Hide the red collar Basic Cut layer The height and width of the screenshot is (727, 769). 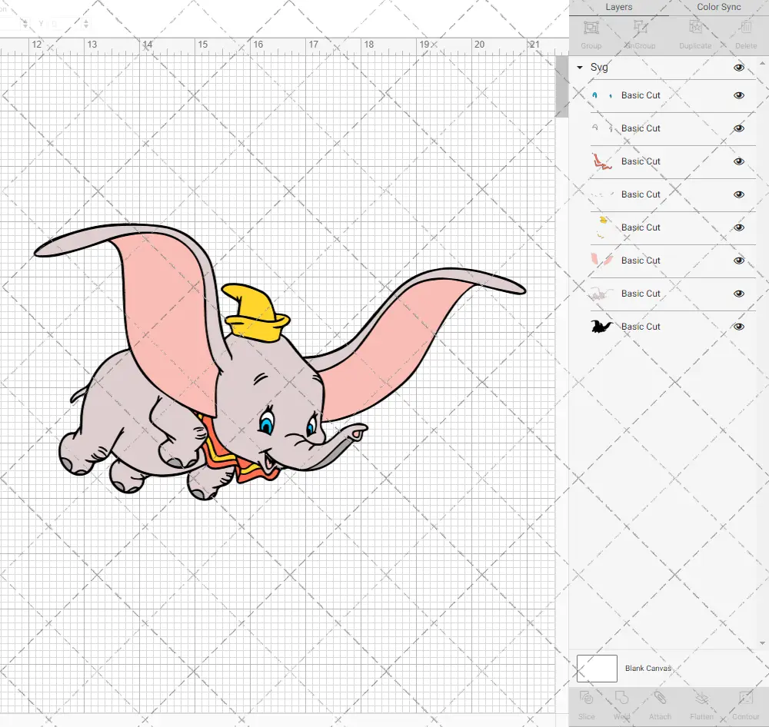pos(738,161)
